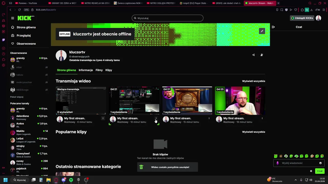The image size is (328, 184).
Task: Click Zdobądź KICKs button
Action: tap(302, 18)
